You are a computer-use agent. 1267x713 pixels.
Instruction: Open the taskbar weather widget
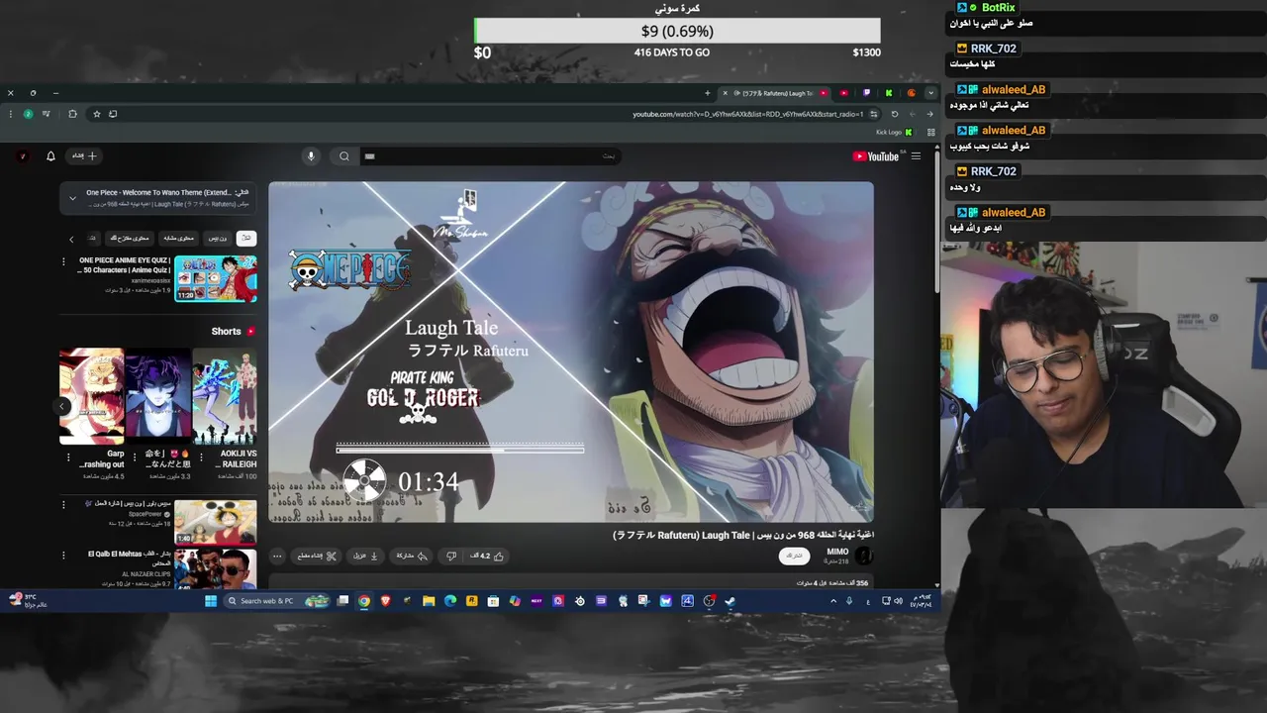tap(27, 600)
